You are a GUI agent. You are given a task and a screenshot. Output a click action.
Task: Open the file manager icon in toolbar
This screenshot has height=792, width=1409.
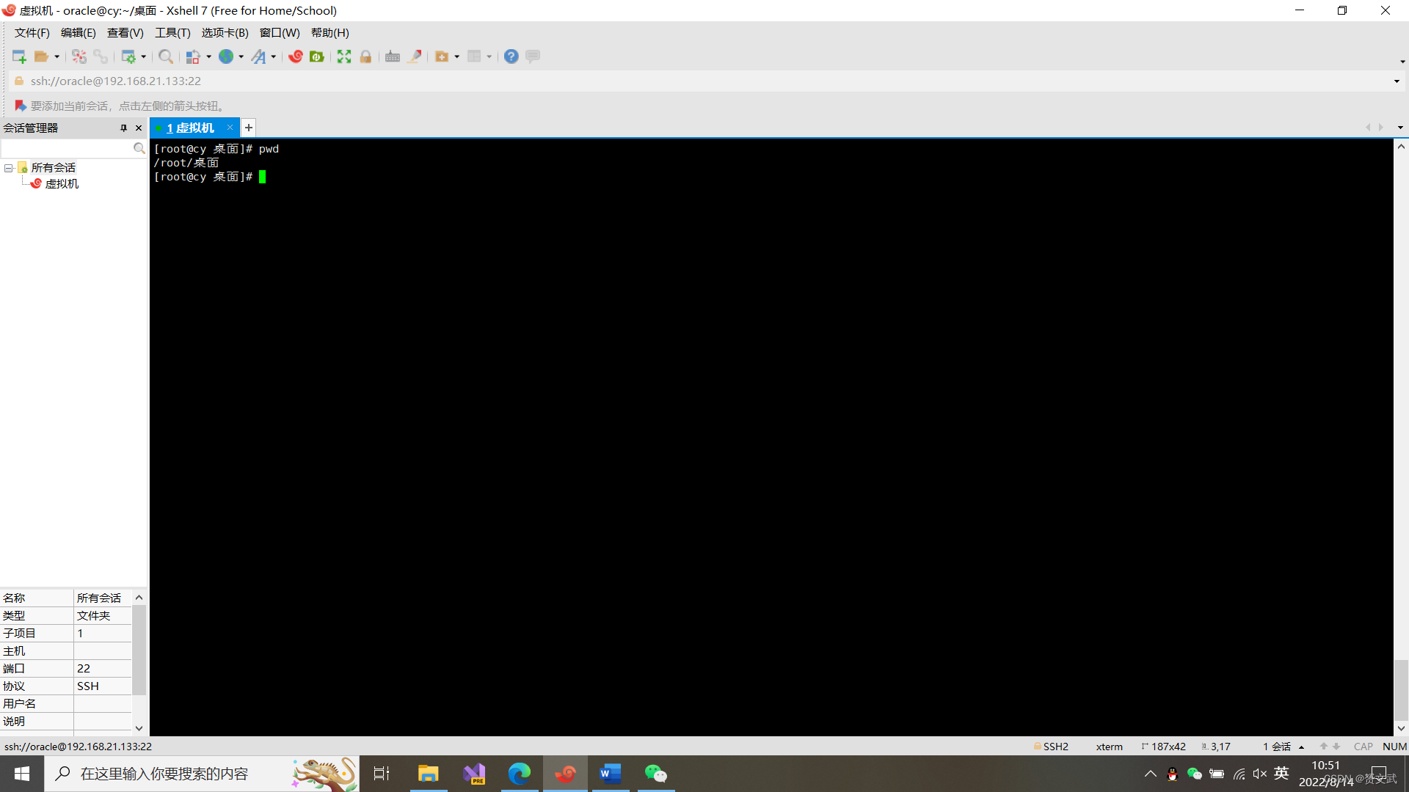tap(43, 56)
